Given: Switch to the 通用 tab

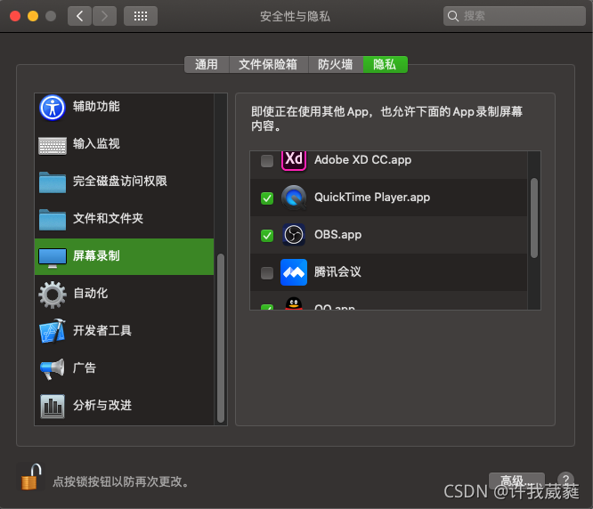Looking at the screenshot, I should pos(207,64).
